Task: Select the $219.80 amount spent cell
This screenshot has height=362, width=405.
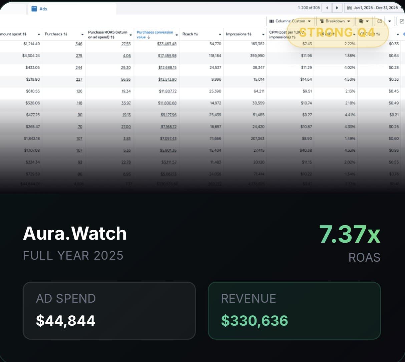Action: 33,79
